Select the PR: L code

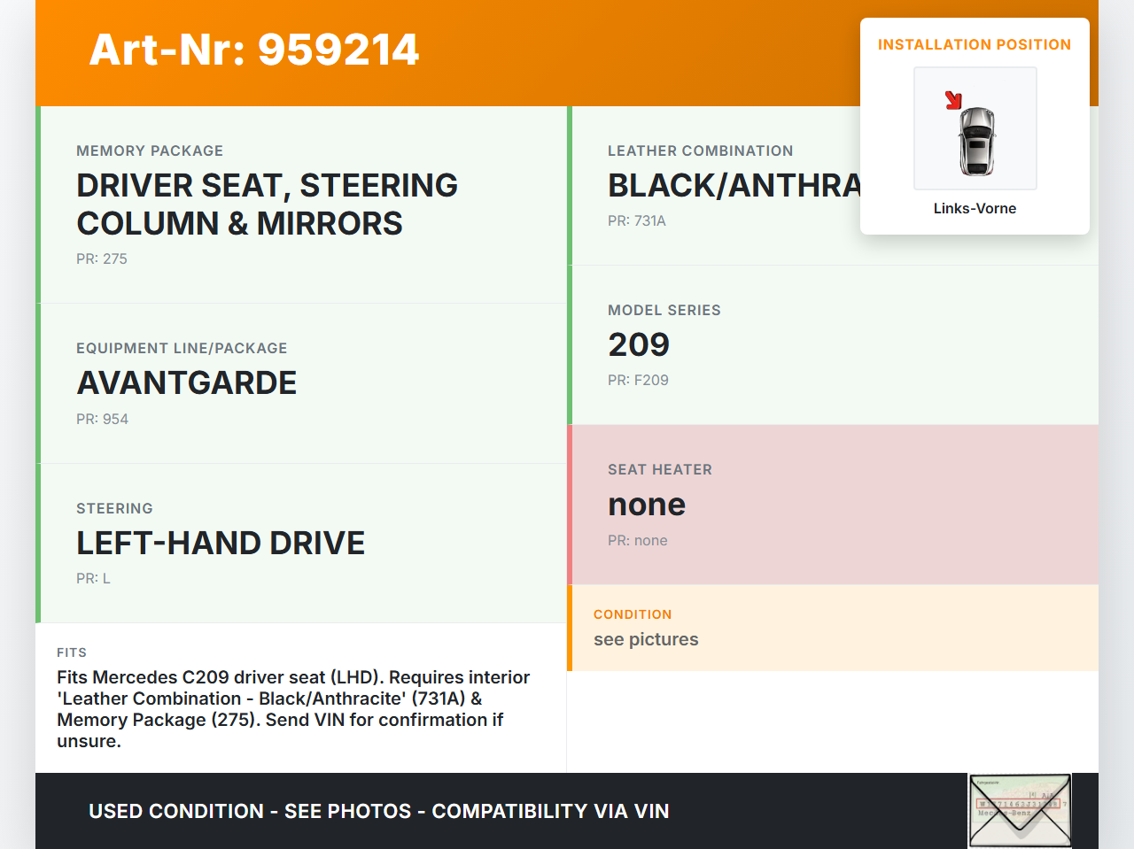tap(94, 578)
